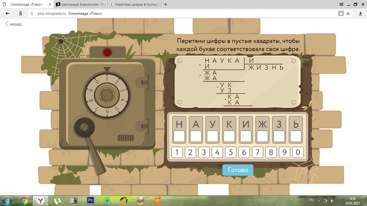This screenshot has width=367, height=206.
Task: Open the browser downloads arrow
Action: click(x=361, y=13)
